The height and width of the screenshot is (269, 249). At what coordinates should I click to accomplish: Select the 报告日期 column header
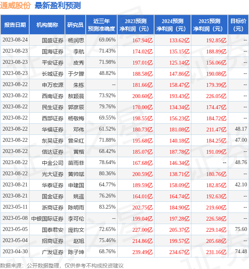click(15, 25)
